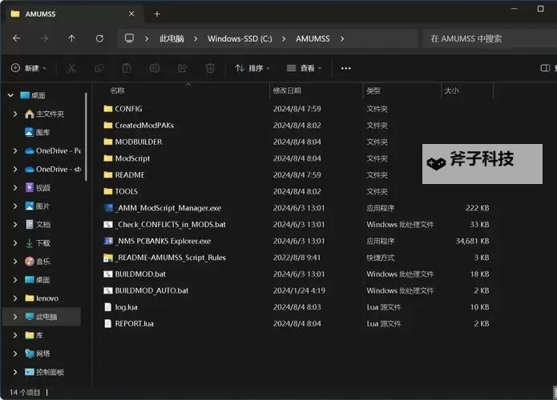The height and width of the screenshot is (400, 557).
Task: Expand the OneDrive - Pe tree node
Action: point(15,150)
